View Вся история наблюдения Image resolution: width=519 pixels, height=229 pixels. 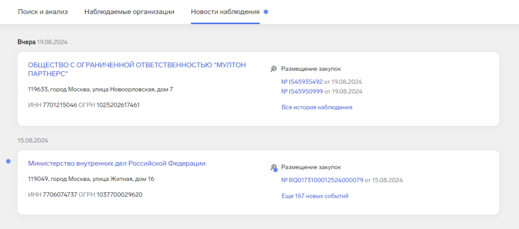[x=317, y=107]
